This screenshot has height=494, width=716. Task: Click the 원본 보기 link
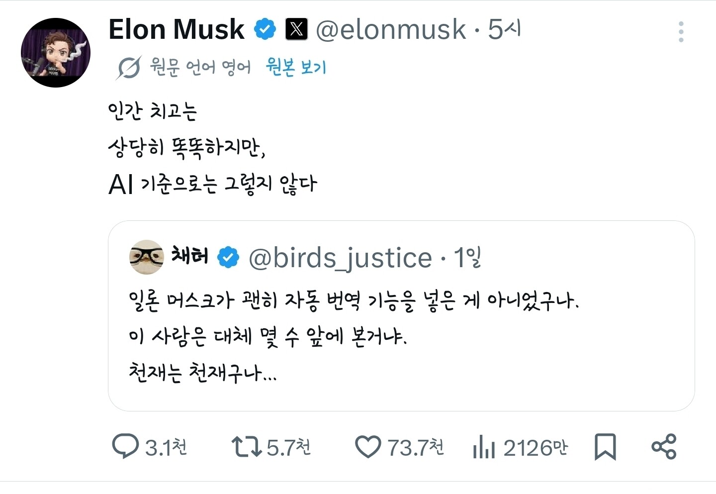click(x=296, y=67)
